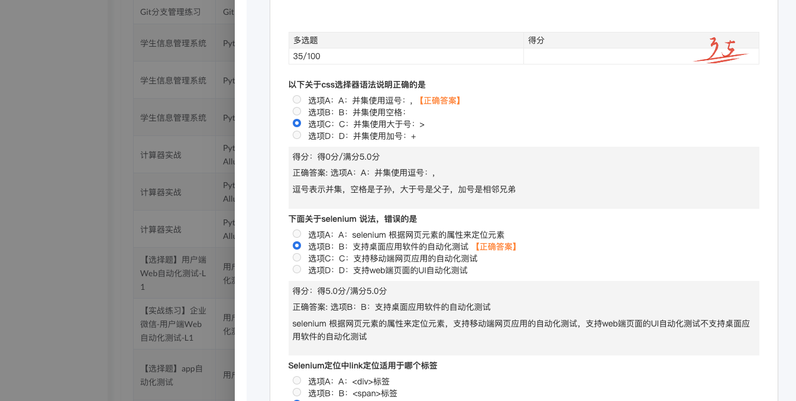796x401 pixels.
Task: Pick option D: 支持web端页面的UI自动化测试
Action: point(297,270)
